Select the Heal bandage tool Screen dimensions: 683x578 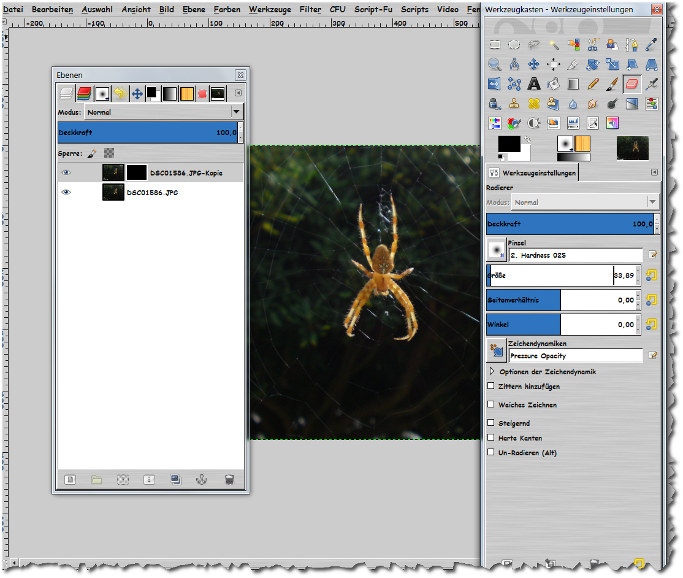point(533,104)
